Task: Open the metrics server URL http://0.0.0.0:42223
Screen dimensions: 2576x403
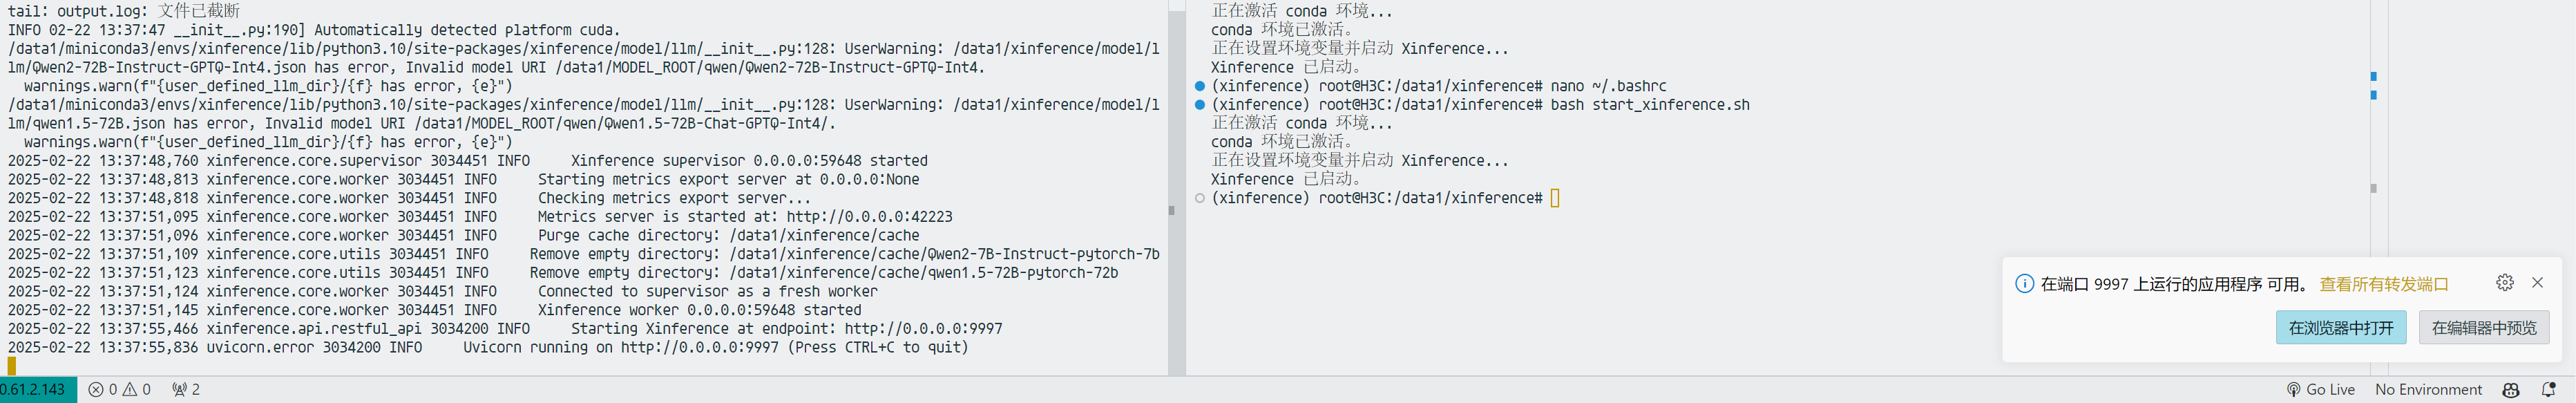Action: coord(869,217)
